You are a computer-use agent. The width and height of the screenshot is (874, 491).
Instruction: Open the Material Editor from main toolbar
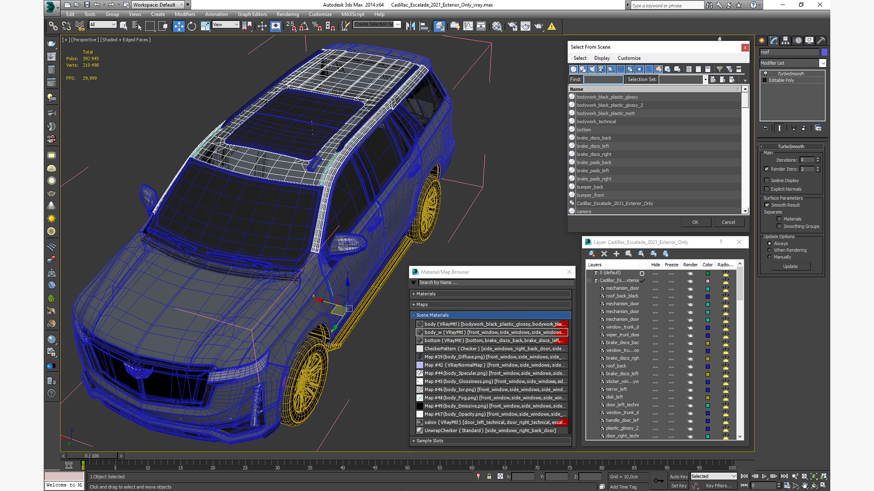click(x=497, y=26)
